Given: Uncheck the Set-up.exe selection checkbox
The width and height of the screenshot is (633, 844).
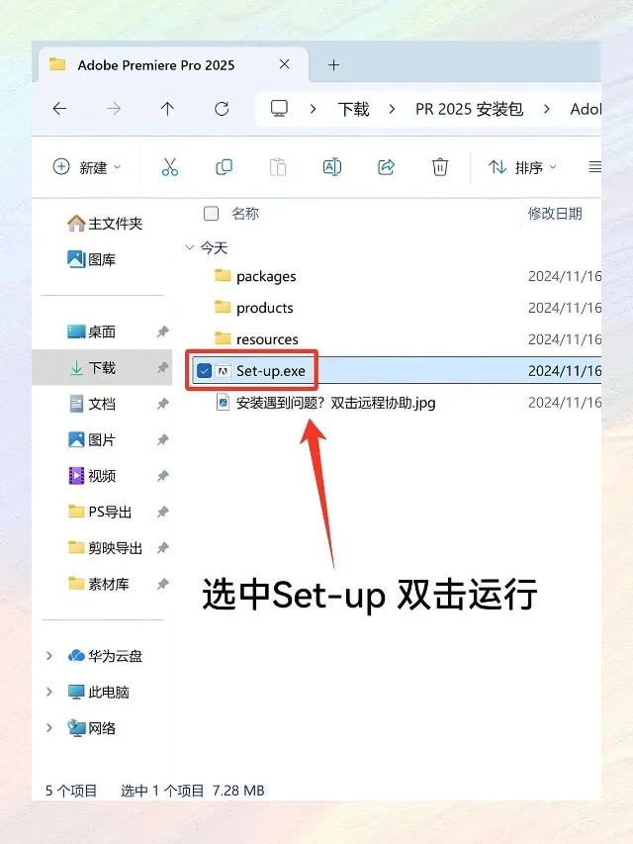Looking at the screenshot, I should pyautogui.click(x=204, y=370).
